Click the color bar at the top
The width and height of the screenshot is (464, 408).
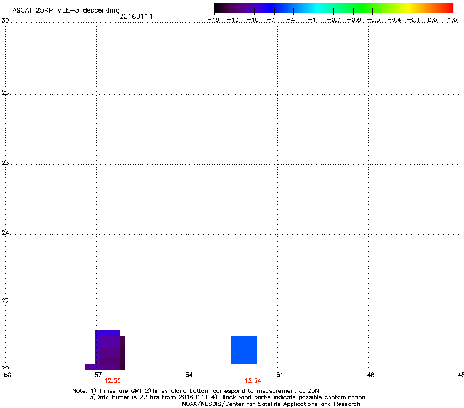pyautogui.click(x=334, y=8)
